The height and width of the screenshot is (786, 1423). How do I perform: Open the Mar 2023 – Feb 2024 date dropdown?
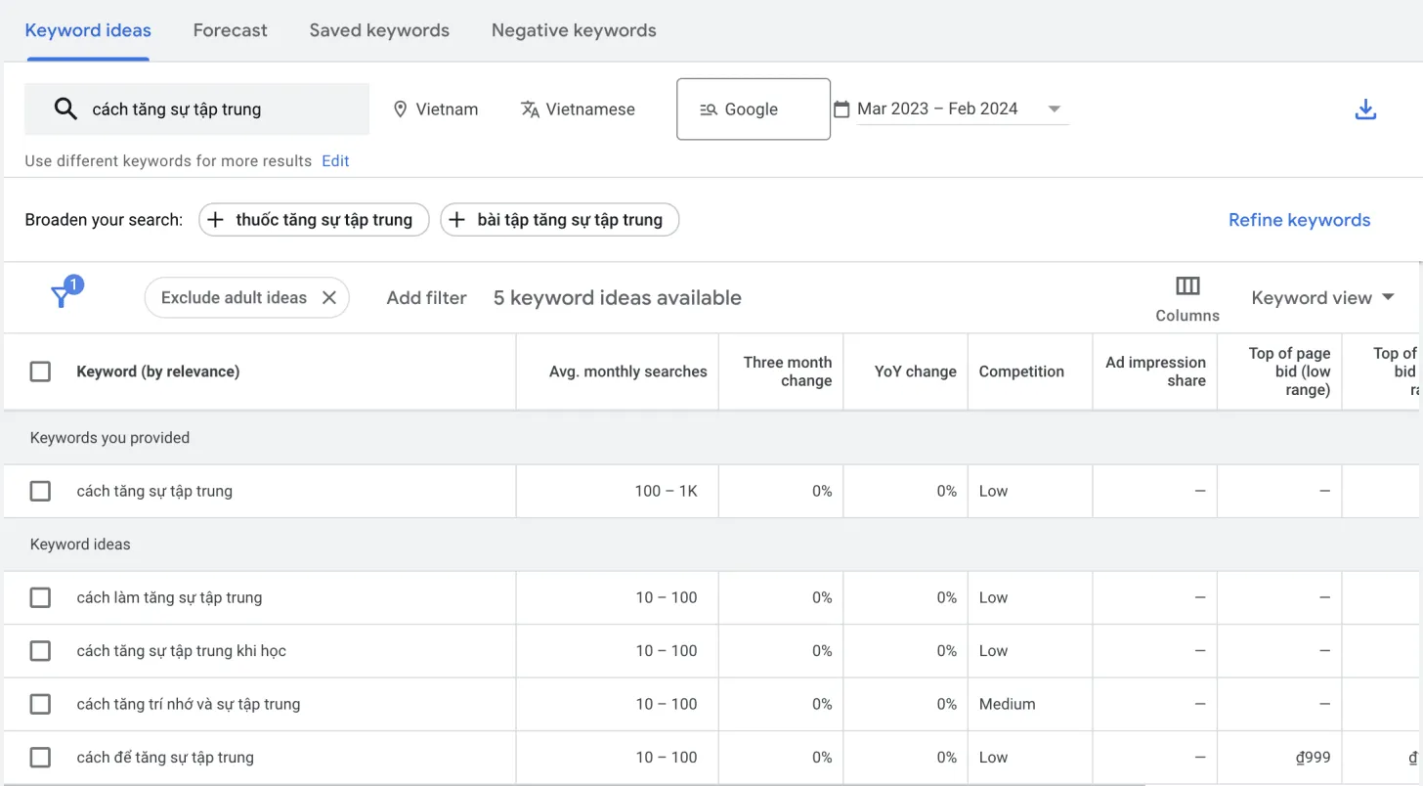(1055, 109)
